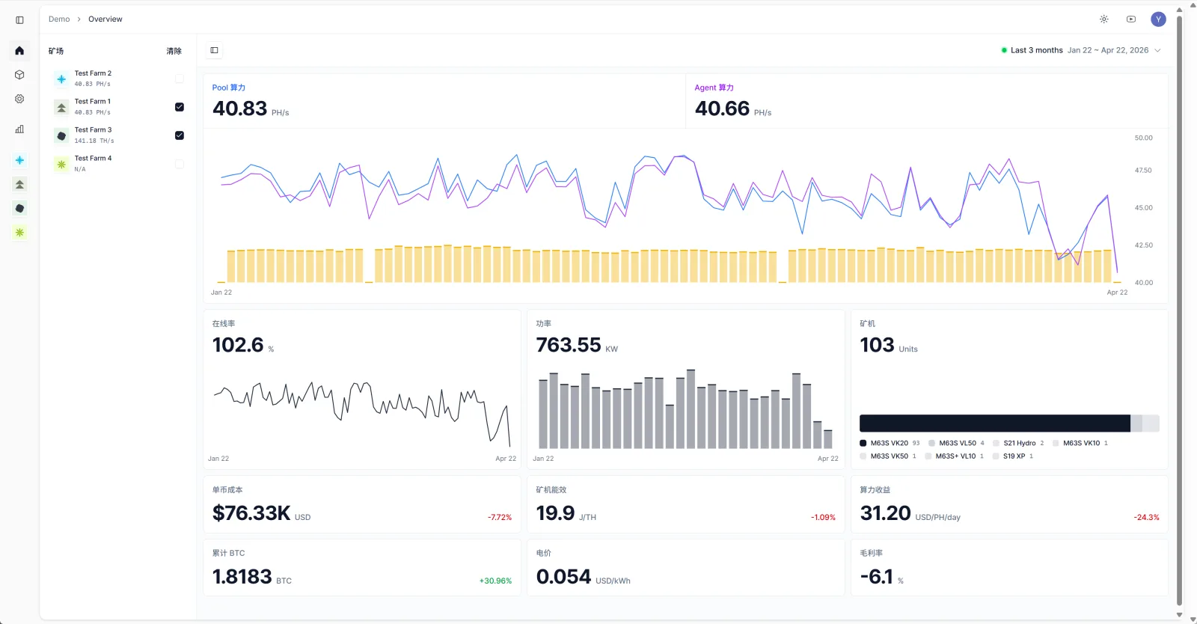
Task: Click the Overview breadcrumb
Action: coord(105,19)
